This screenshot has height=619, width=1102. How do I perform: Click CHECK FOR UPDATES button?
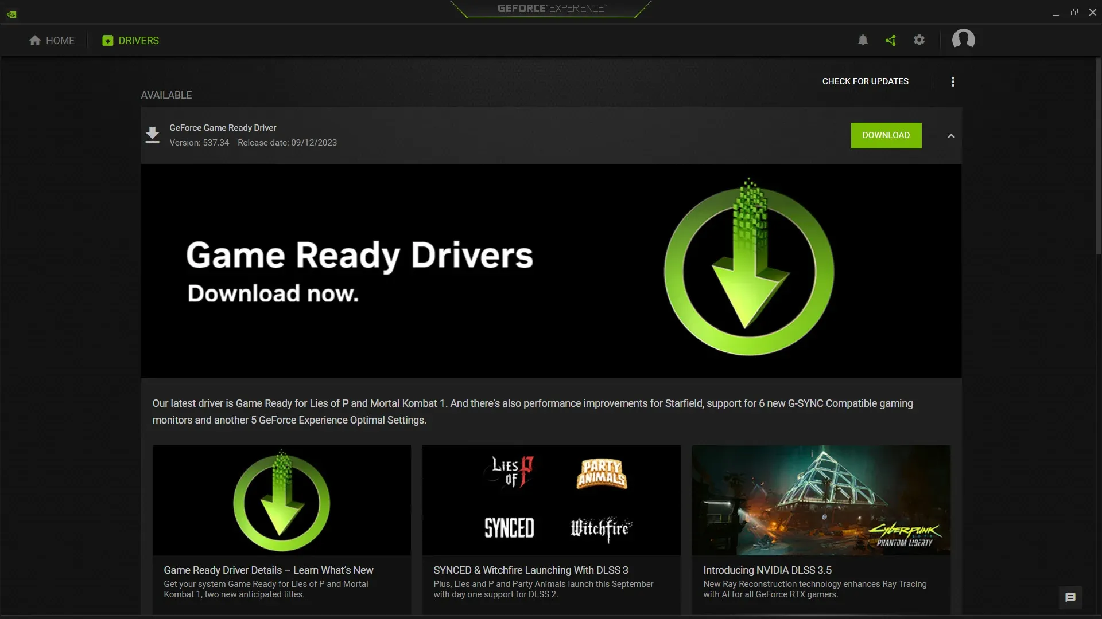(865, 81)
